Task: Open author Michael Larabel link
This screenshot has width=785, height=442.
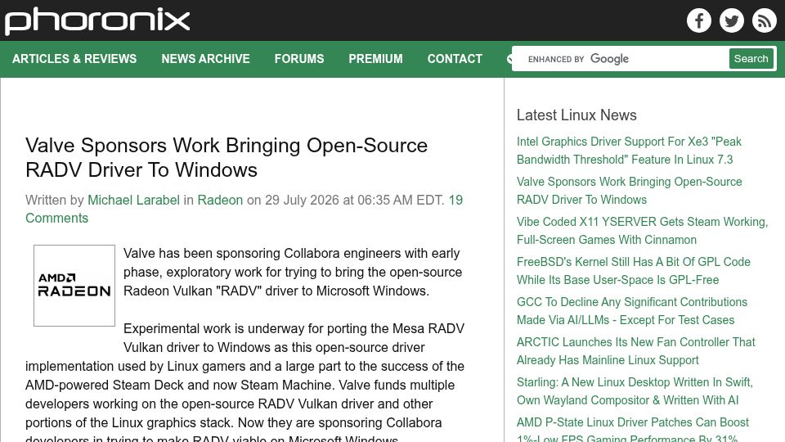Action: (133, 200)
